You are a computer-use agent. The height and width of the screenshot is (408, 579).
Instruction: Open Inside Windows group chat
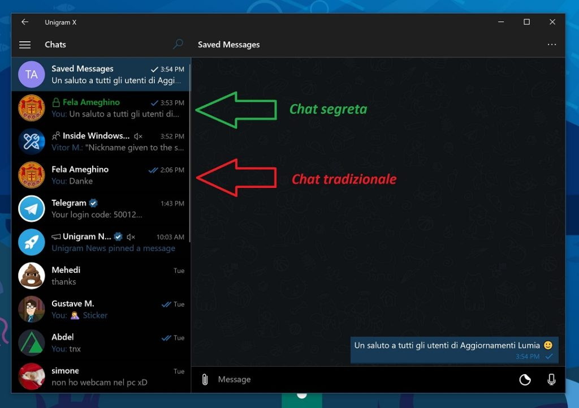coord(101,141)
